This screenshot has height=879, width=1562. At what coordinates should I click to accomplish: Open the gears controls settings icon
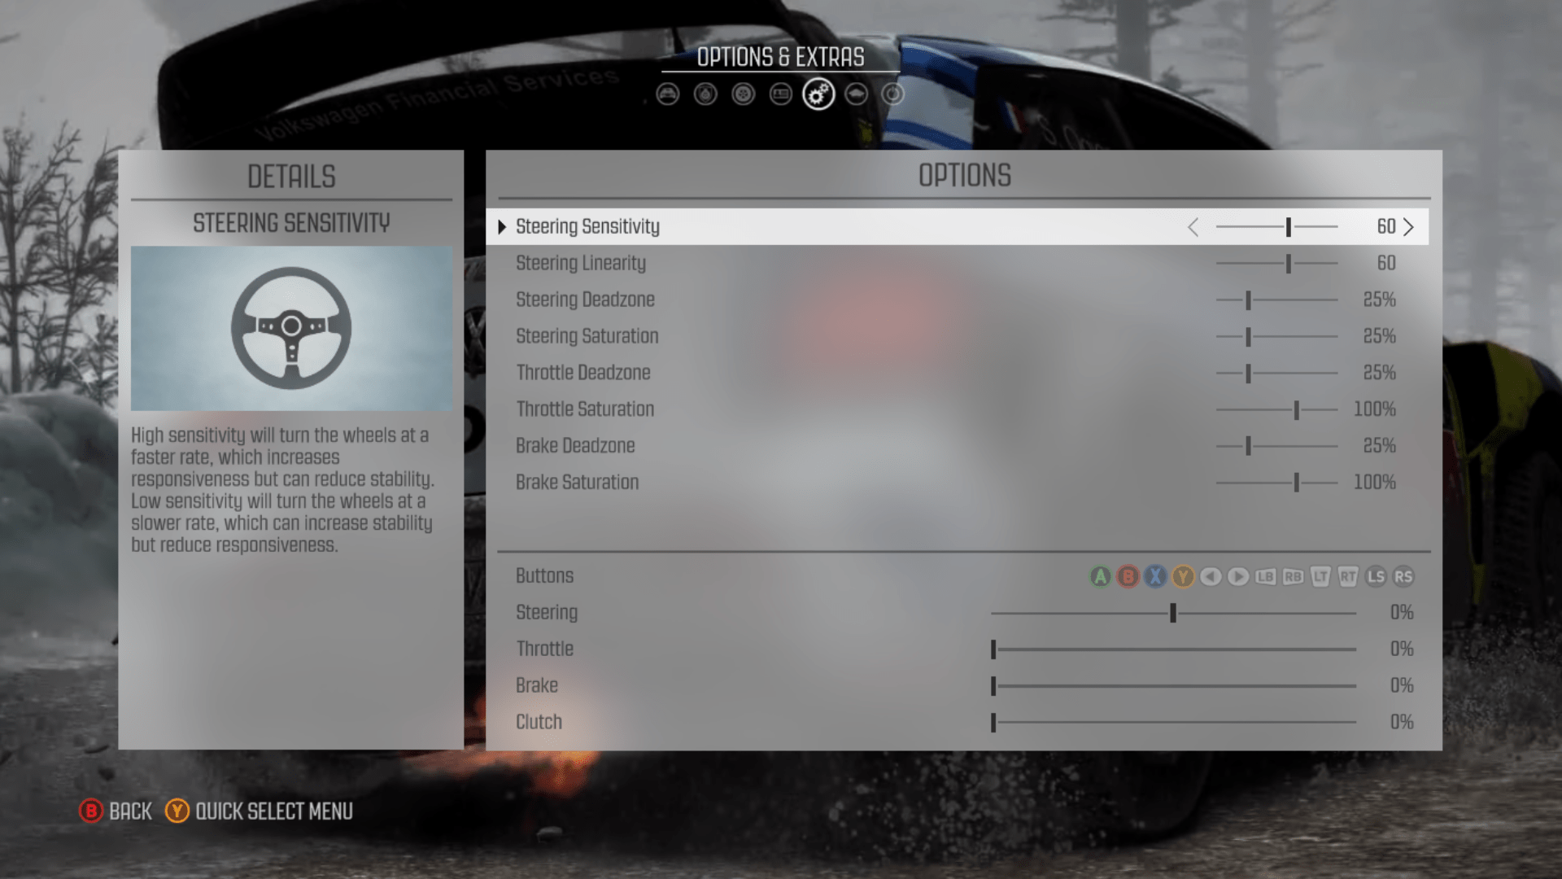(x=818, y=94)
